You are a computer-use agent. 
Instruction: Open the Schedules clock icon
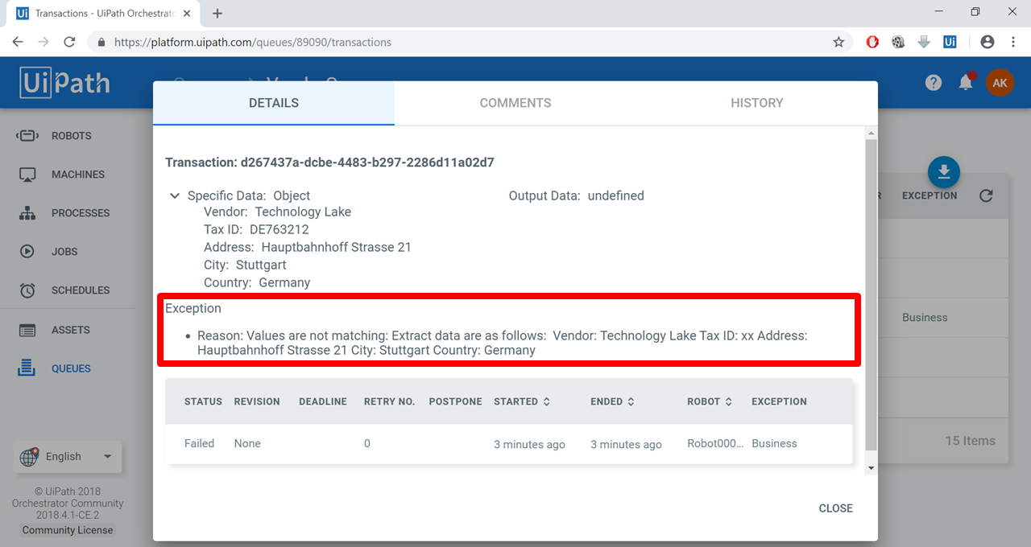click(27, 290)
